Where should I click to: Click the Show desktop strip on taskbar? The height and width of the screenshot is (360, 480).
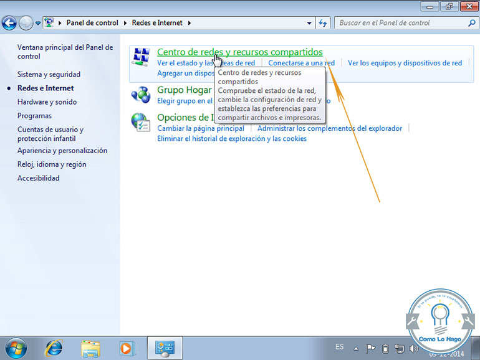pyautogui.click(x=476, y=348)
